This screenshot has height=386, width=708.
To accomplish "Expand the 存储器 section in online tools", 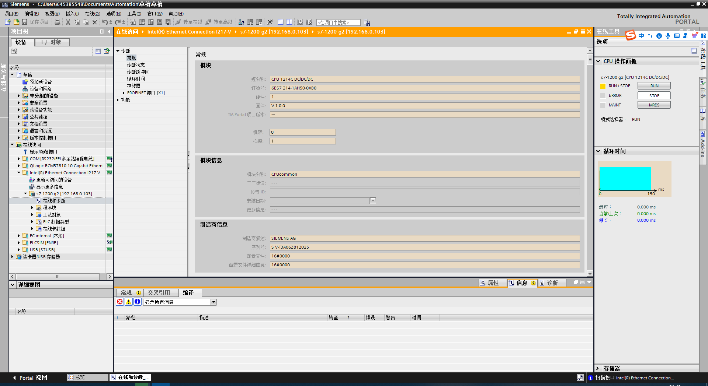I will click(x=598, y=368).
